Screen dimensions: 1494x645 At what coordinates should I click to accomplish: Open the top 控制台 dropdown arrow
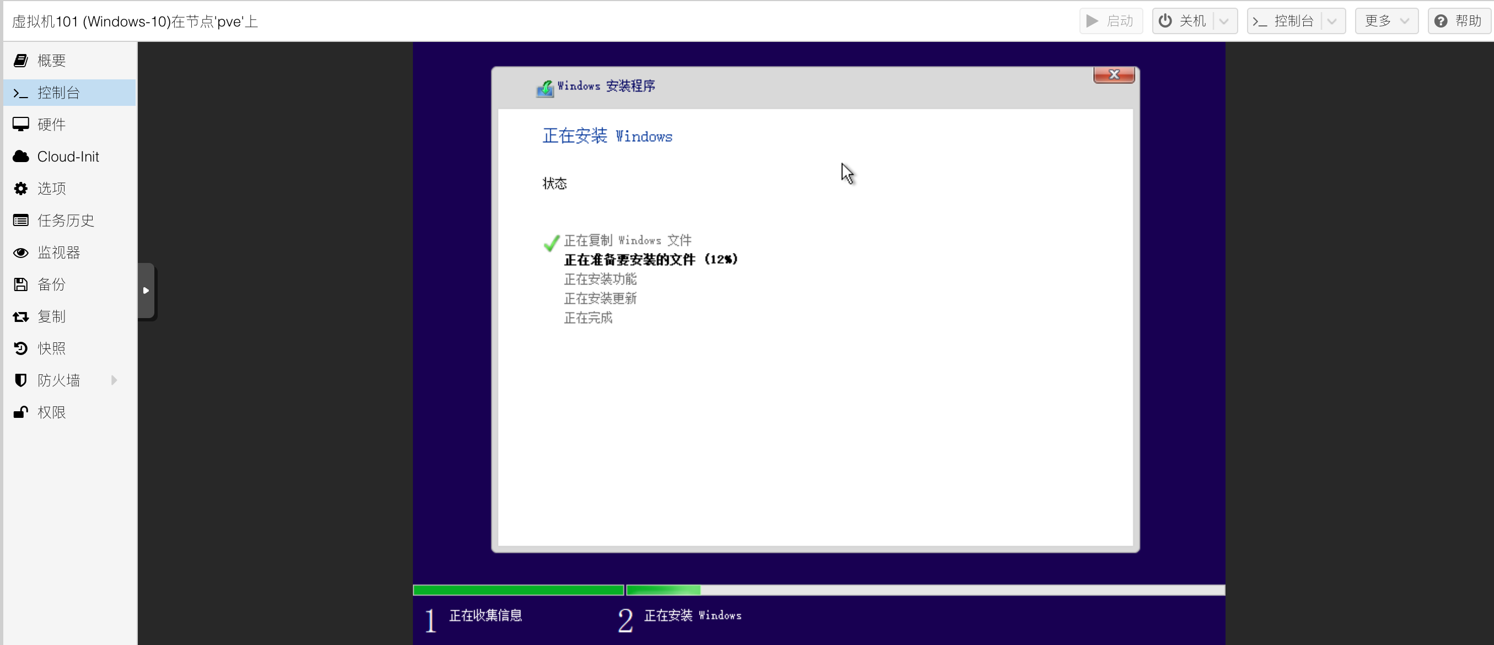(x=1332, y=21)
